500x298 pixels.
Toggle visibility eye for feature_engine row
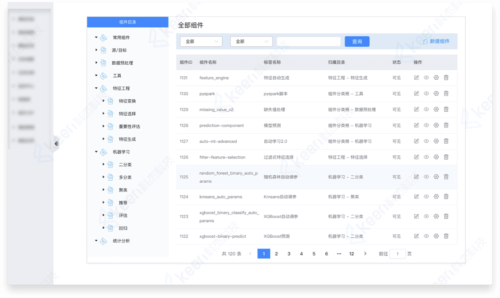pyautogui.click(x=426, y=78)
